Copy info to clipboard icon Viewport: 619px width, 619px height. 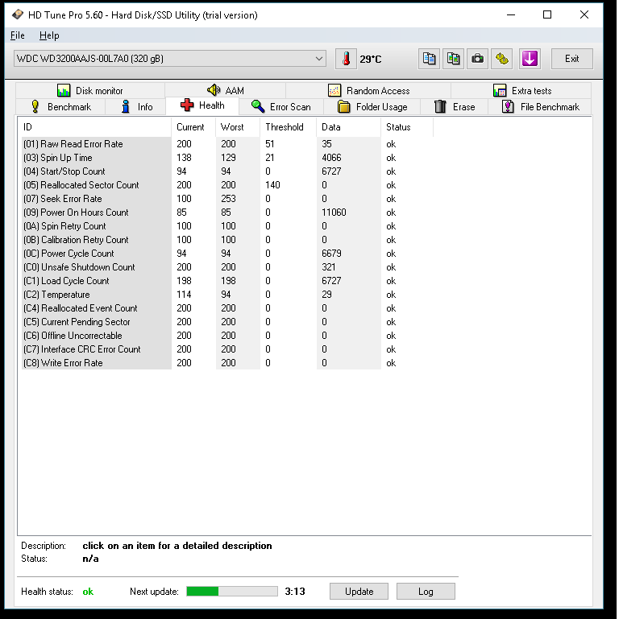coord(429,59)
